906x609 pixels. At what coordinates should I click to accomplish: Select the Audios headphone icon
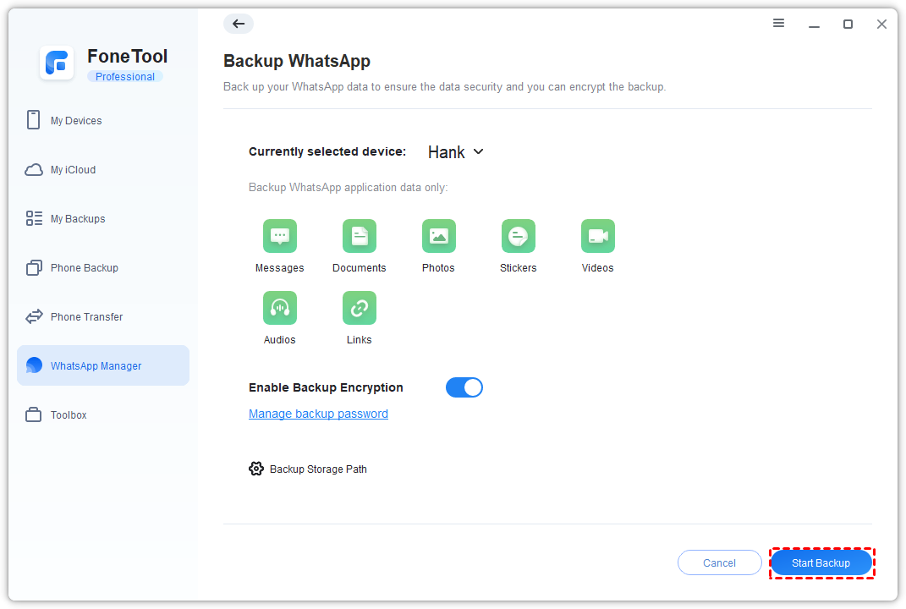[x=279, y=308]
